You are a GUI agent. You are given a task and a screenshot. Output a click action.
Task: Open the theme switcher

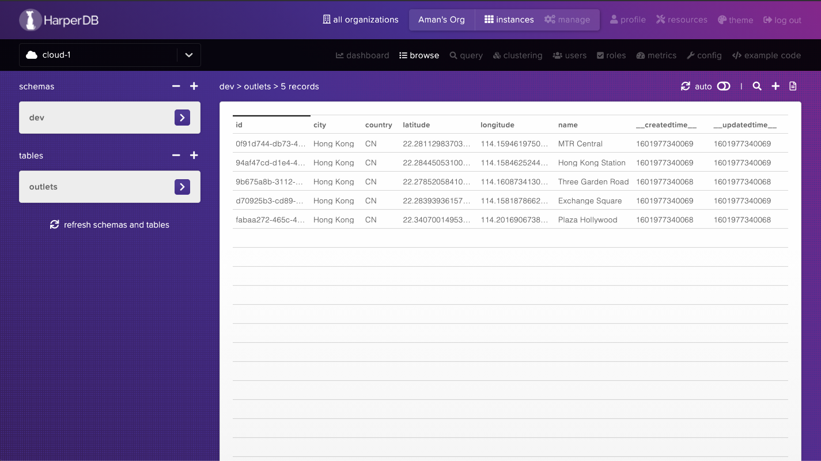click(735, 20)
